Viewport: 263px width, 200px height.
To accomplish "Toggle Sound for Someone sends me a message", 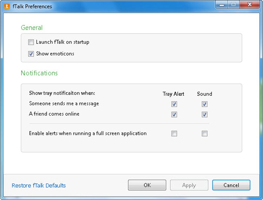I will 204,104.
